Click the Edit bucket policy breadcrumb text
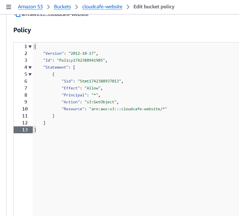Screen dimensions: 239x216 click(154, 7)
